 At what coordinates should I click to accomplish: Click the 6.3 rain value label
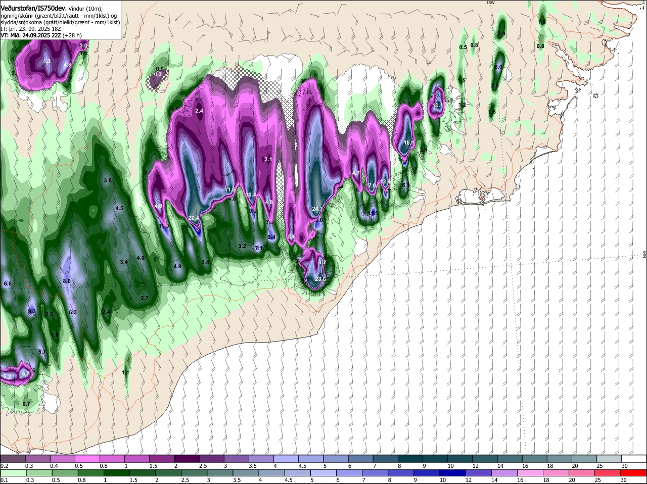coord(73,312)
